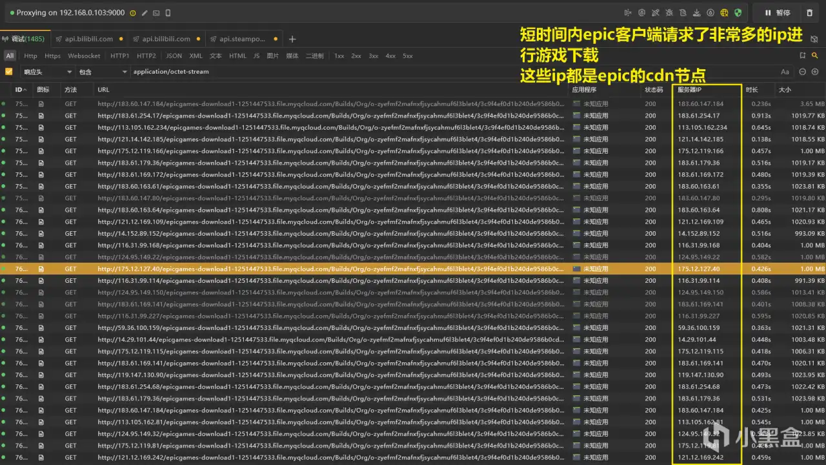The width and height of the screenshot is (826, 465).
Task: Toggle the All protocol filter
Action: tap(10, 56)
